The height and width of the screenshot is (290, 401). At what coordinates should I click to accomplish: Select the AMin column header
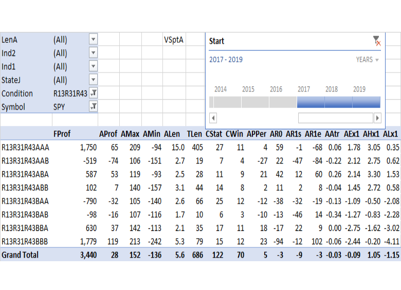(152, 134)
